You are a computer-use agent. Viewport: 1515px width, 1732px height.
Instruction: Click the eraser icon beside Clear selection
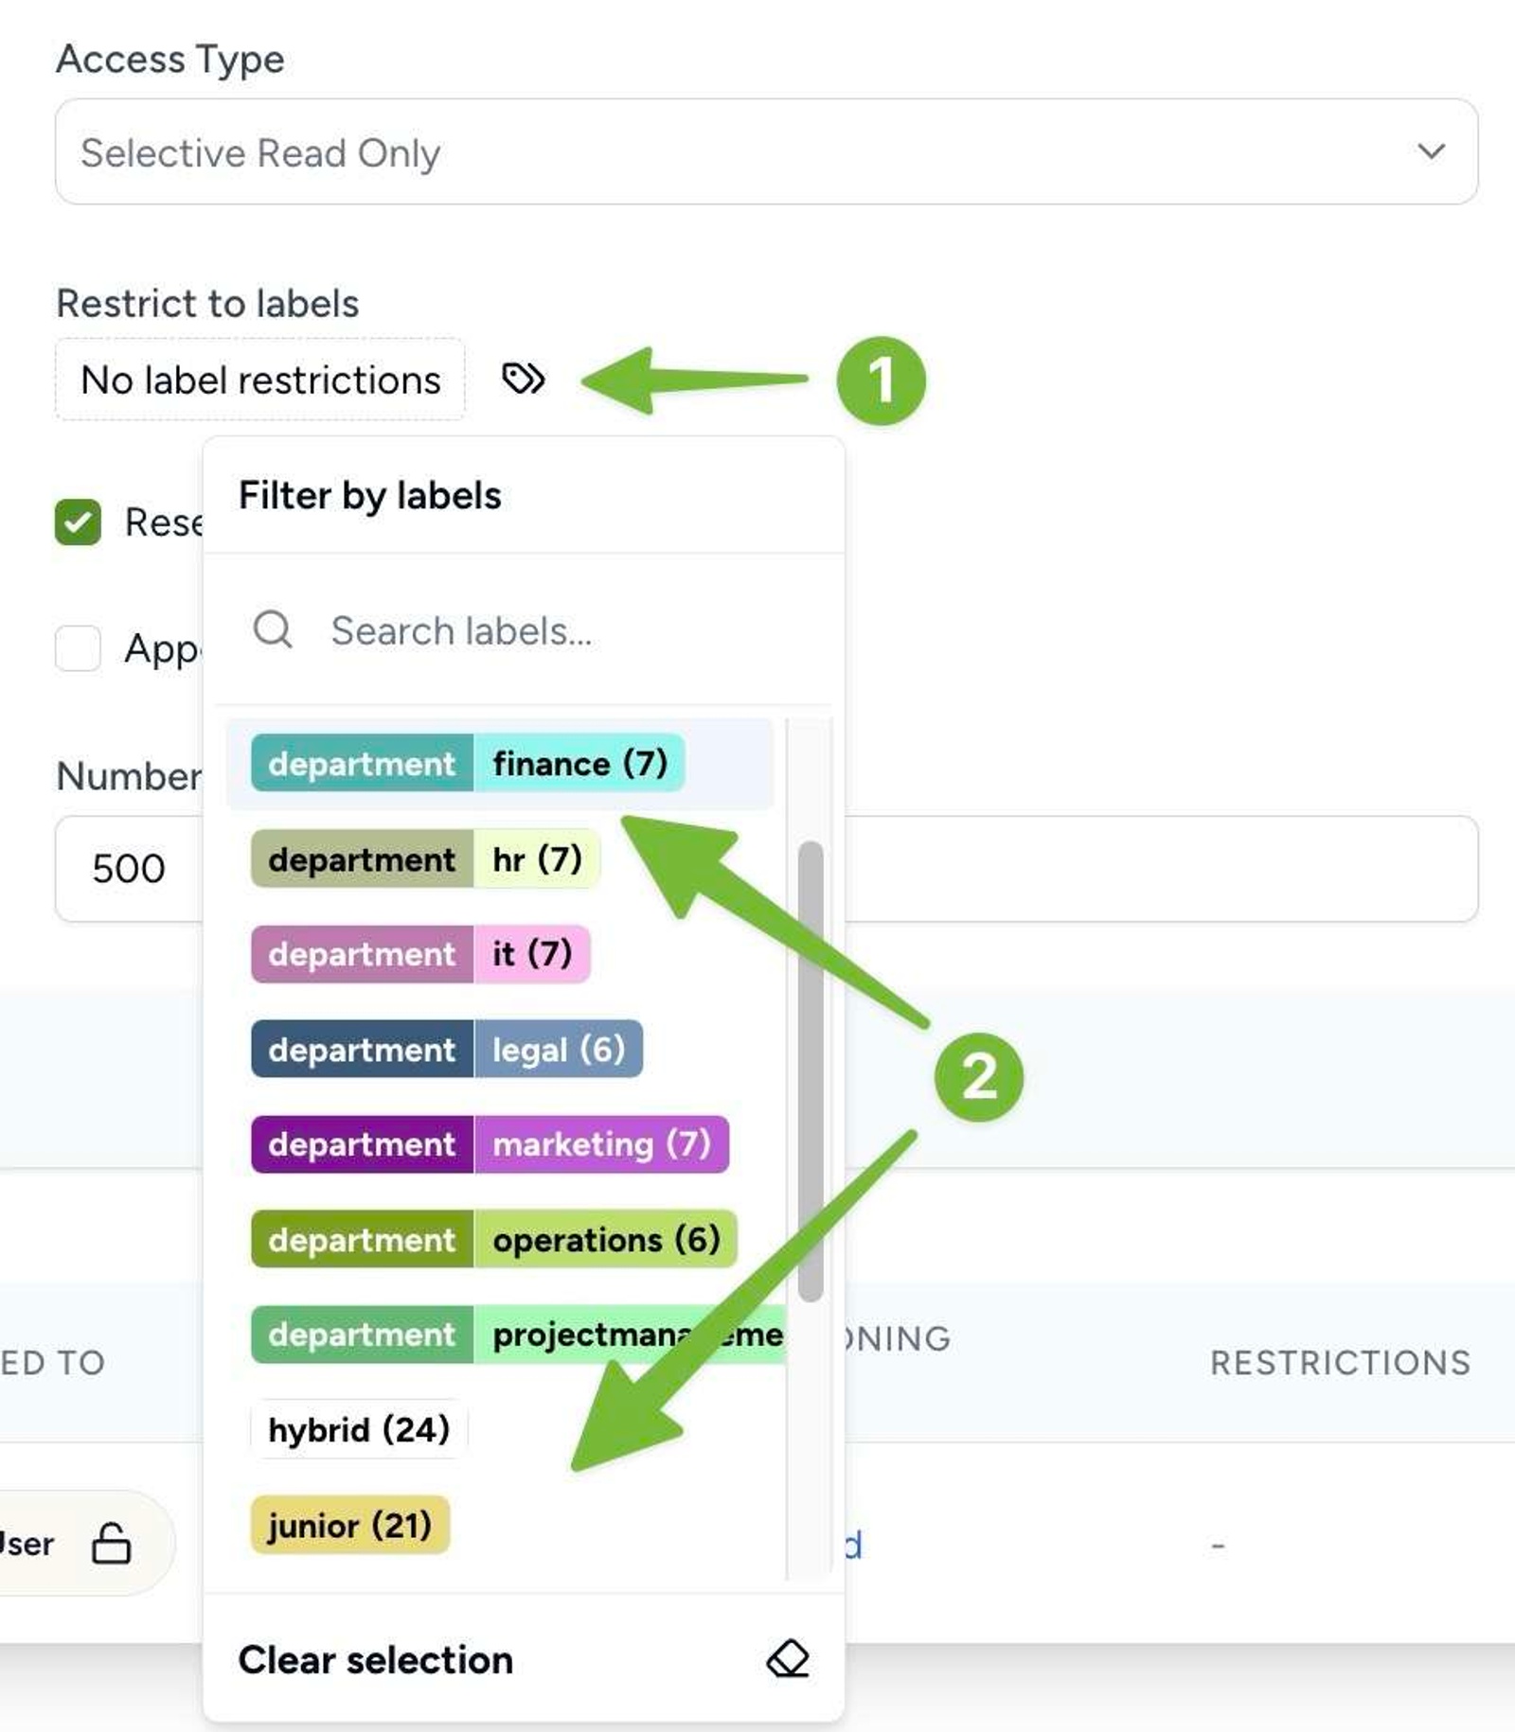pyautogui.click(x=787, y=1659)
